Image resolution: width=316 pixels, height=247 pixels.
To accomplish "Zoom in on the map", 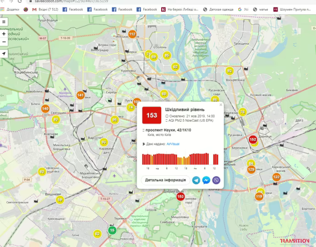I will [x=4, y=33].
